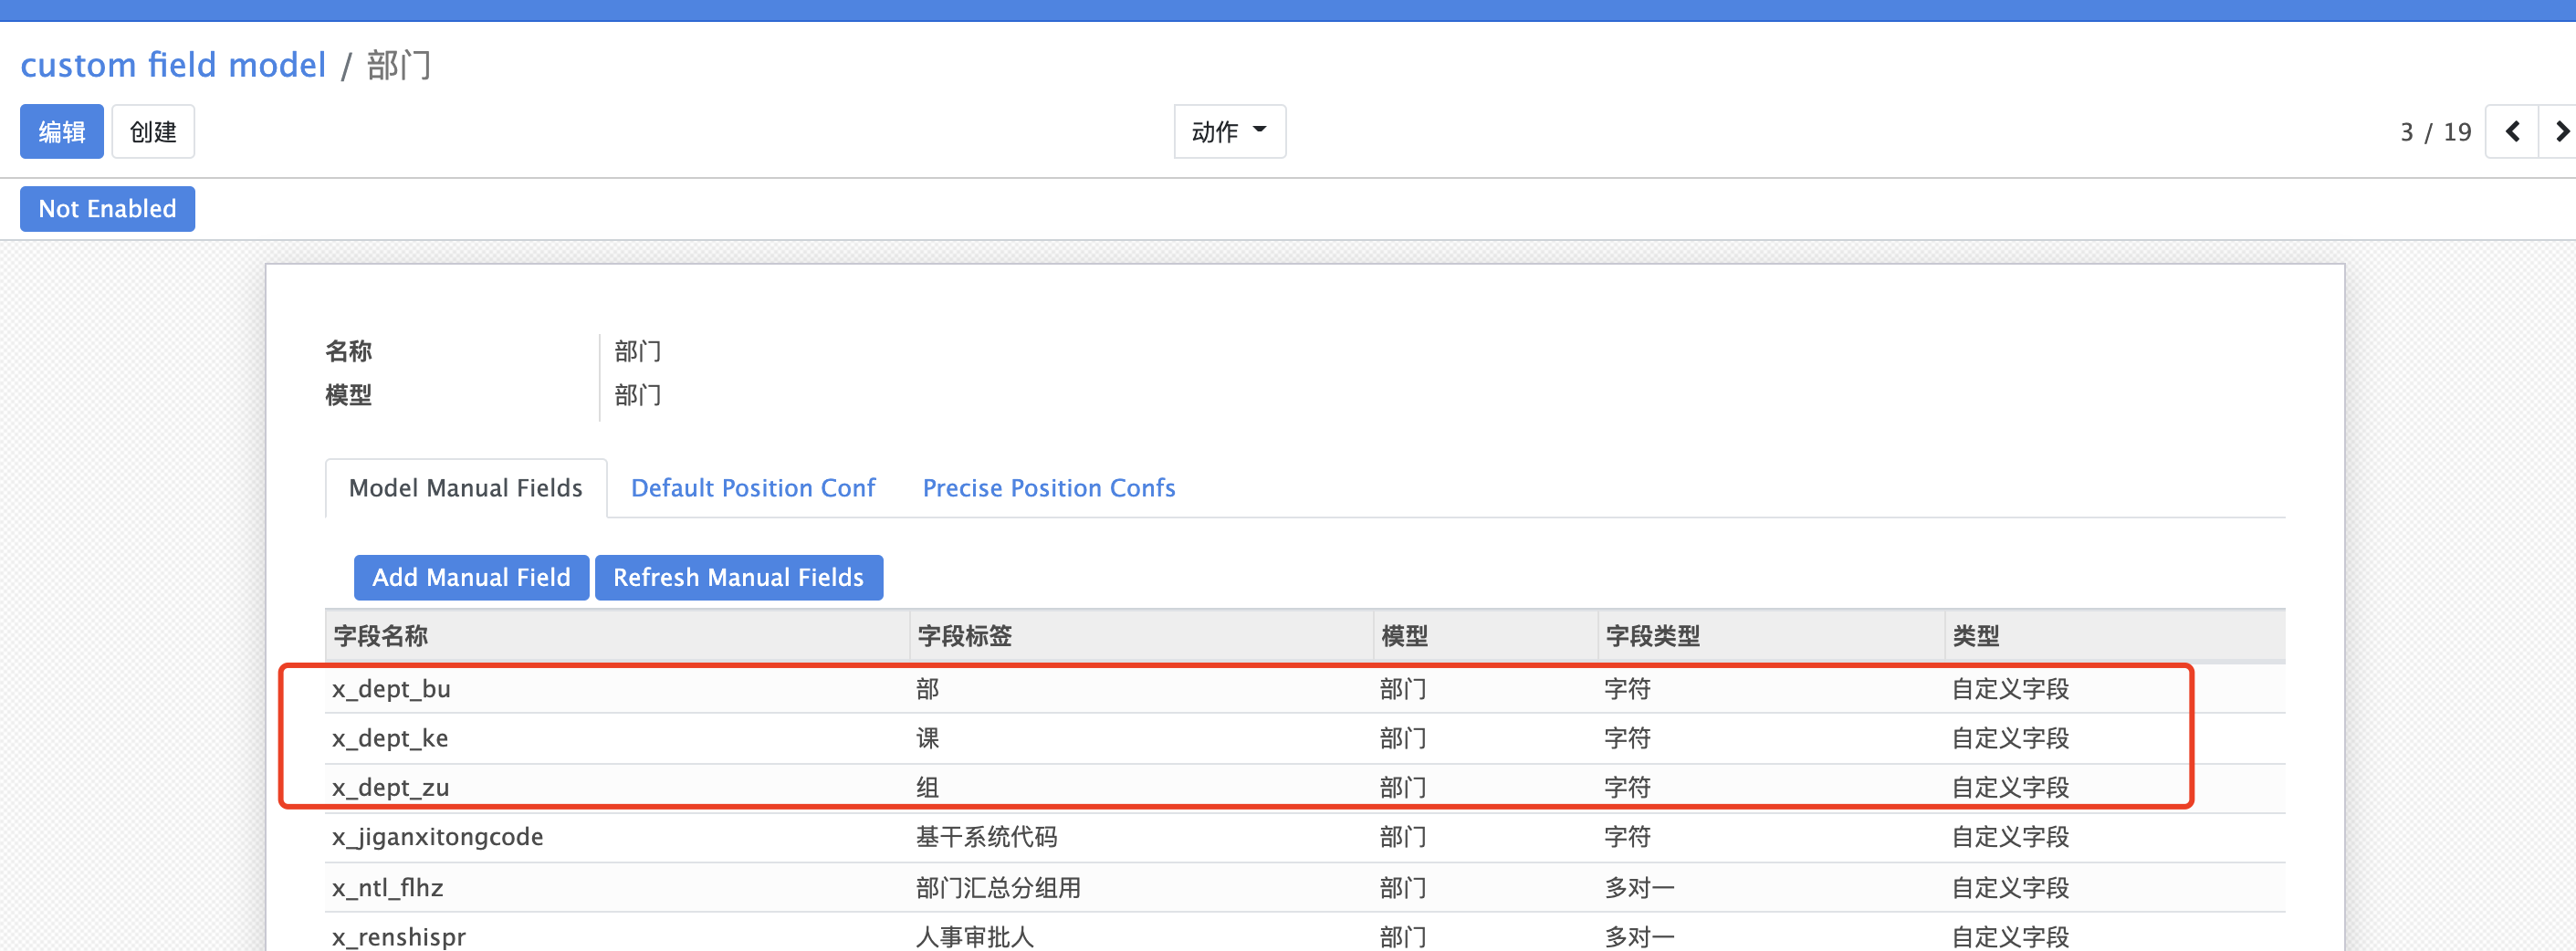Click the 编辑 button
Viewport: 2576px width, 951px height.
tap(62, 132)
